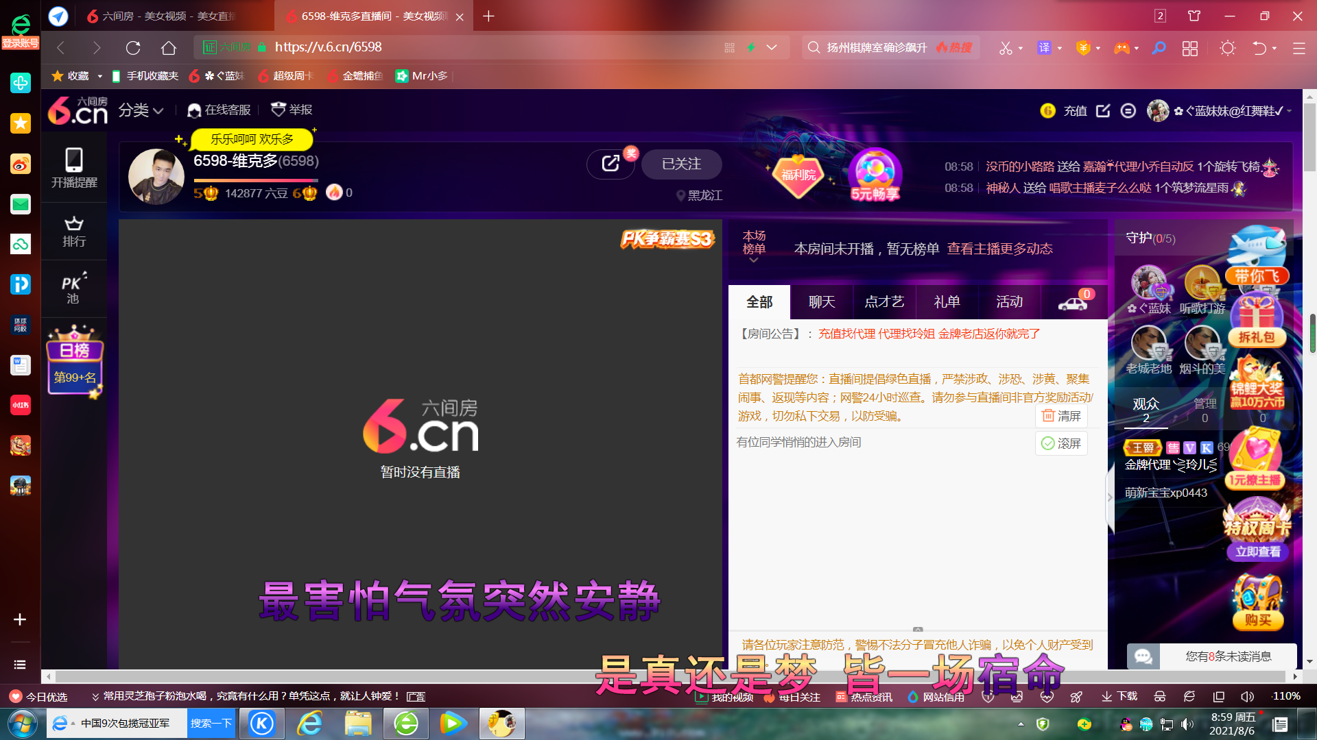
Task: Open a new browser tab
Action: point(488,16)
